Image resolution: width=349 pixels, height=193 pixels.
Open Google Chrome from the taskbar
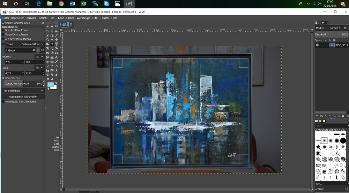coord(61,4)
